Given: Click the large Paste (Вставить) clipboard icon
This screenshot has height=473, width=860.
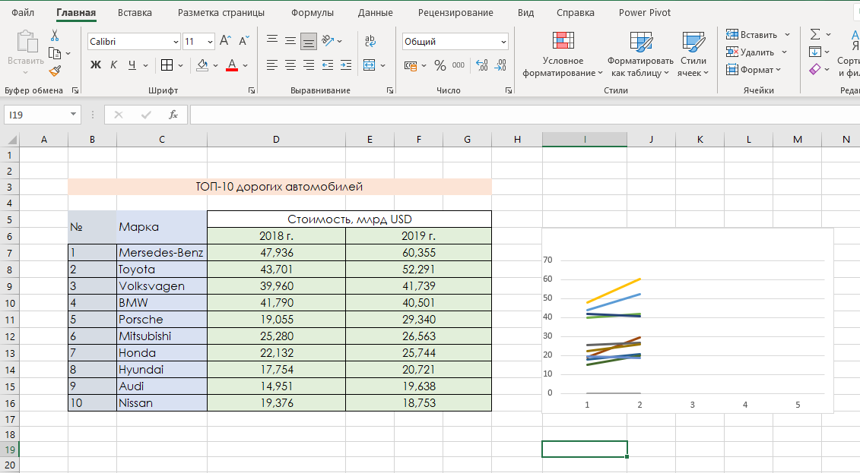Looking at the screenshot, I should (26, 42).
